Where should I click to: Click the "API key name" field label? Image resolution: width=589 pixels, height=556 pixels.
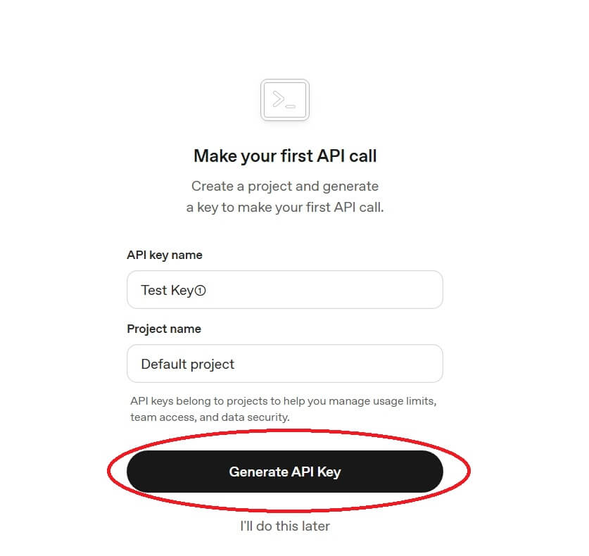tap(164, 255)
